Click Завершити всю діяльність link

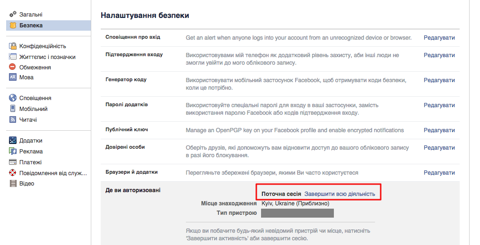click(340, 194)
